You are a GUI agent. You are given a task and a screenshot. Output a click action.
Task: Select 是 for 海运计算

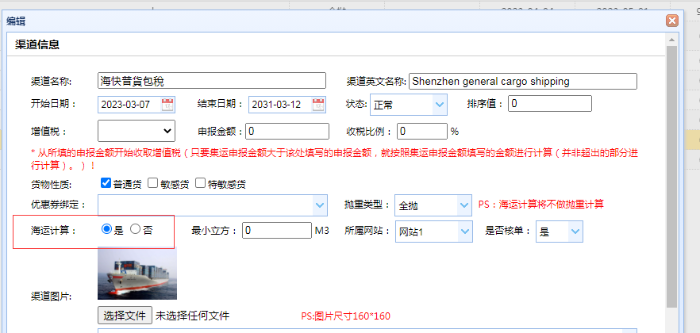click(x=106, y=229)
